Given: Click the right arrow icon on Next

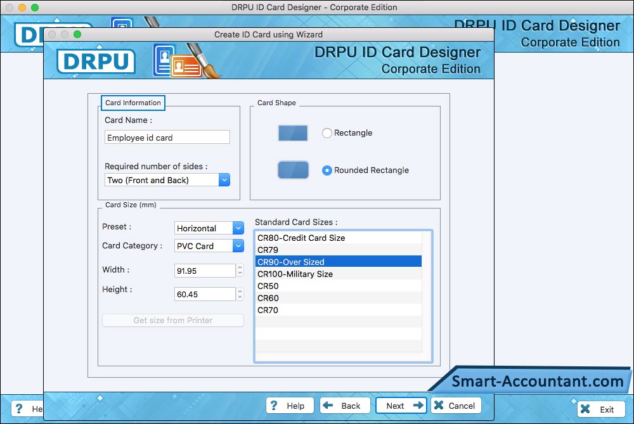Looking at the screenshot, I should 418,405.
